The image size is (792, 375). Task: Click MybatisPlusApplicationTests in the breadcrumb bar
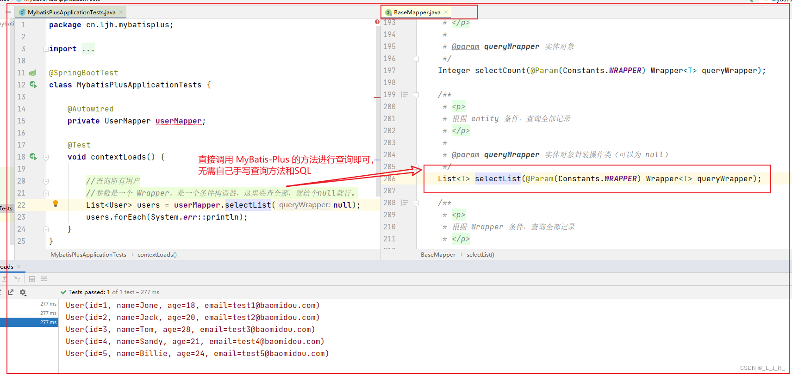88,255
